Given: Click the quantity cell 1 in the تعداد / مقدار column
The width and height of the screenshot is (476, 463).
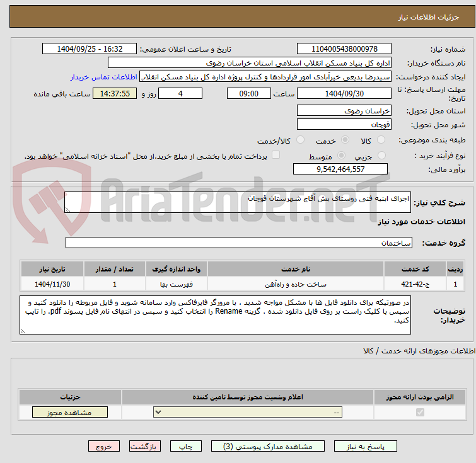Looking at the screenshot, I should [115, 284].
